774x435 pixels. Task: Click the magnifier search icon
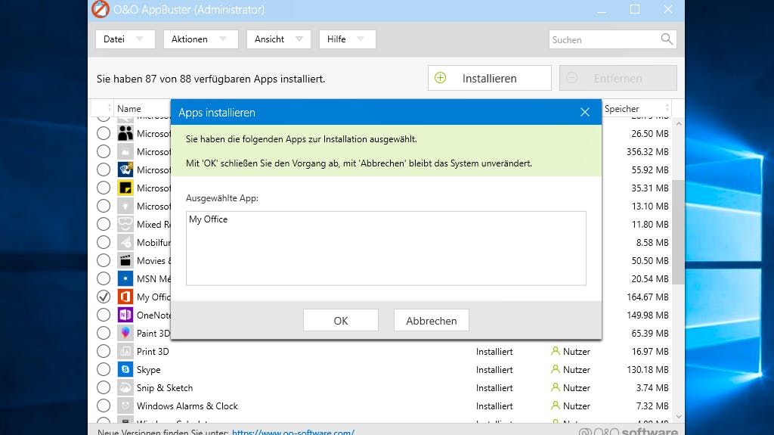pyautogui.click(x=667, y=39)
